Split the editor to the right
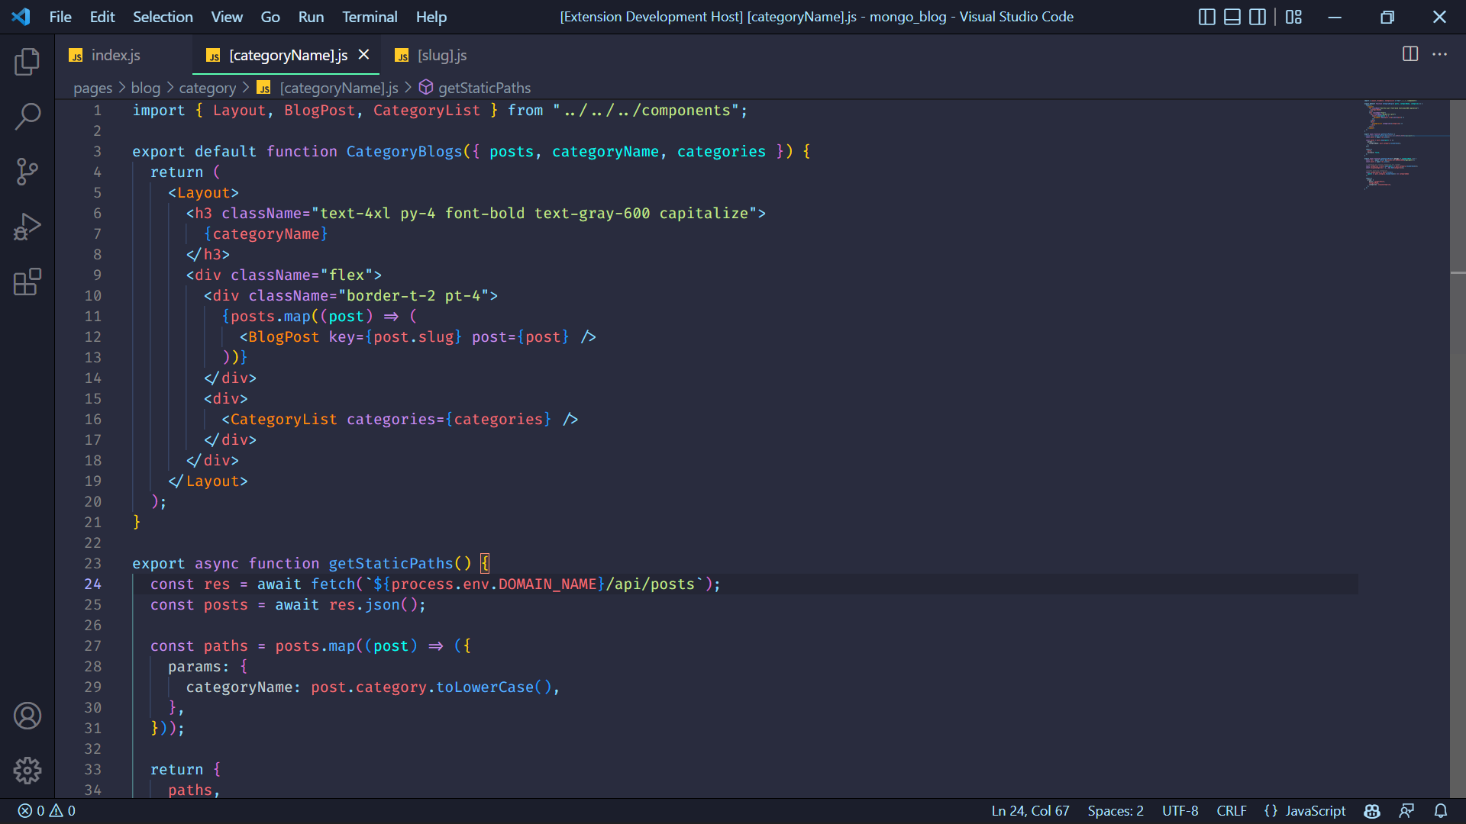The height and width of the screenshot is (824, 1466). 1410,54
